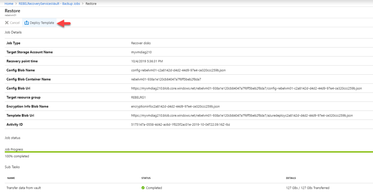
Task: Select the Restore breadcrumb item
Action: [91, 3]
